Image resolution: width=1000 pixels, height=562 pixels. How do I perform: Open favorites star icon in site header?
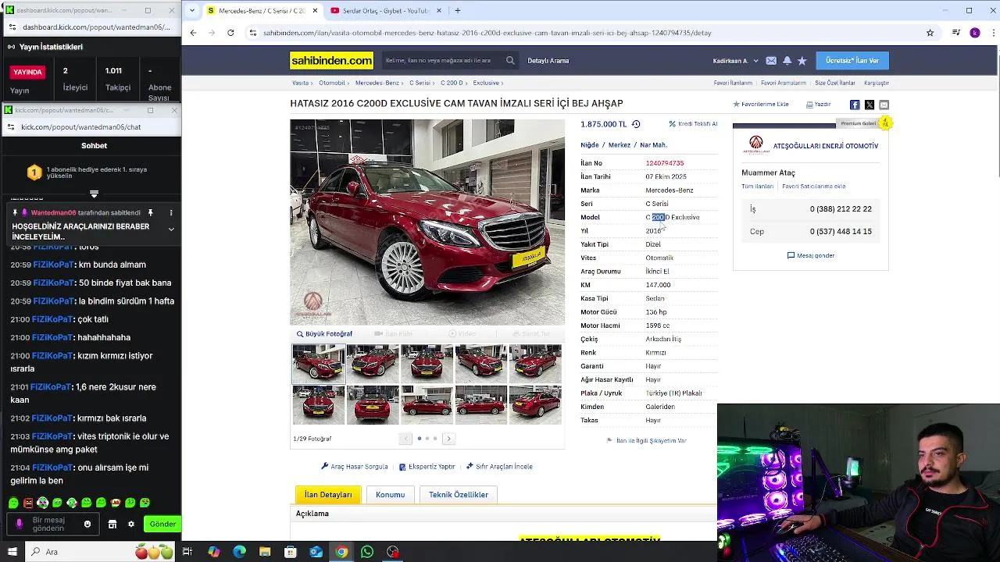pyautogui.click(x=802, y=61)
